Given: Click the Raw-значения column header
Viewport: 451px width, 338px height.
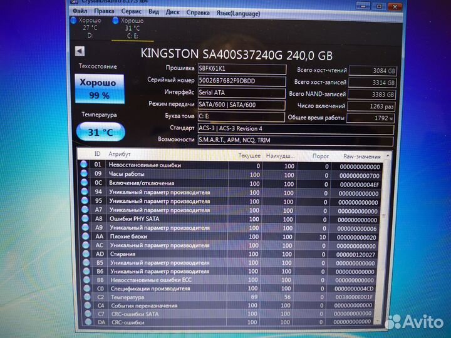Looking at the screenshot, I should (x=362, y=157).
